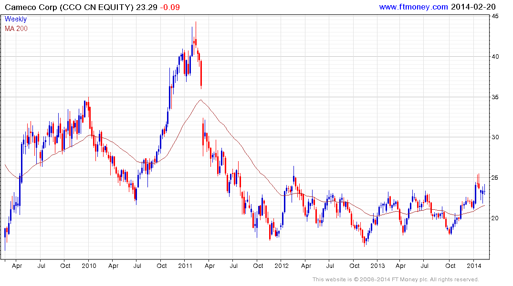Click the blue Weekly label
Image resolution: width=513 pixels, height=286 pixels.
tap(16, 19)
